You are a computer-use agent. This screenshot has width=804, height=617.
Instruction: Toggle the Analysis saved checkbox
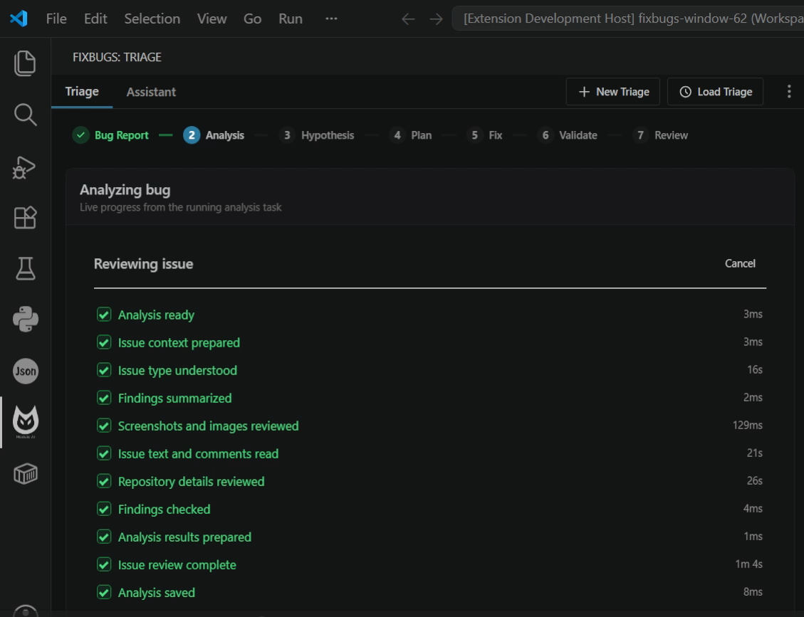(104, 592)
